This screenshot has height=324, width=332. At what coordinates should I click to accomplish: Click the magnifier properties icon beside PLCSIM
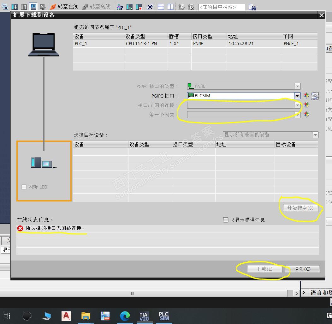click(x=315, y=96)
